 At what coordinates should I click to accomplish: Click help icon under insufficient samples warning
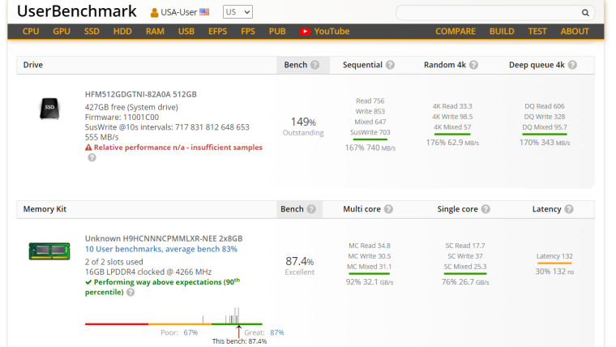(x=92, y=157)
